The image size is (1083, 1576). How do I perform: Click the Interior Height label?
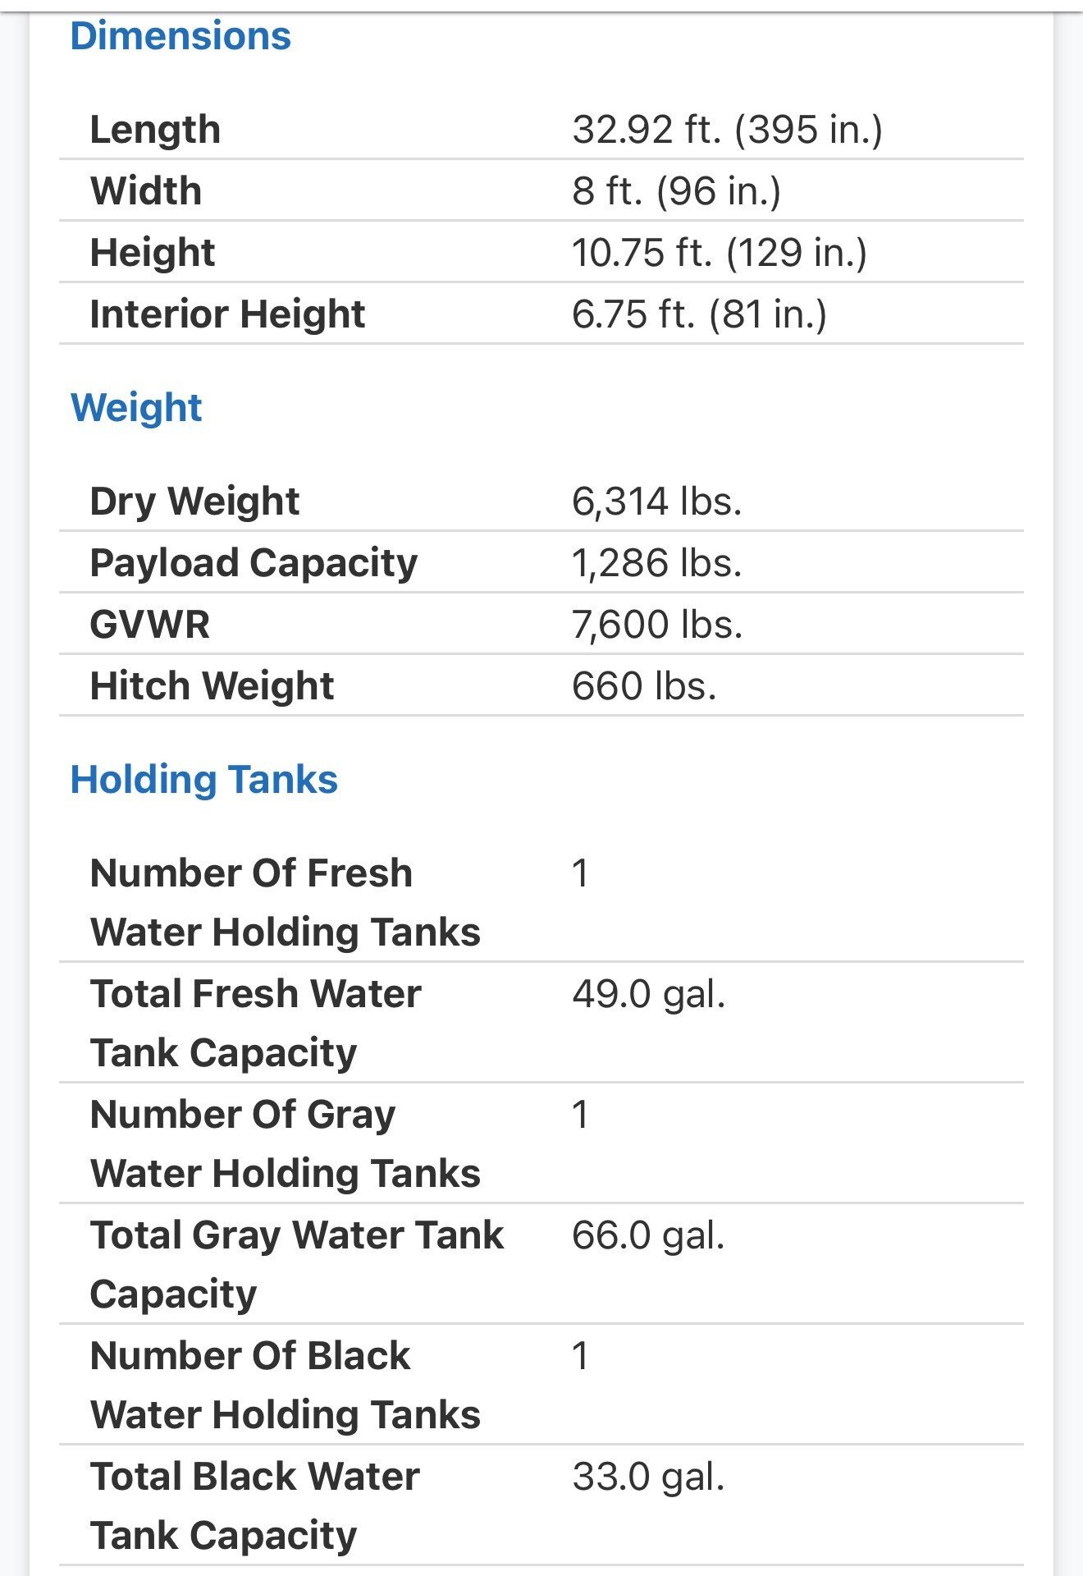coord(227,314)
